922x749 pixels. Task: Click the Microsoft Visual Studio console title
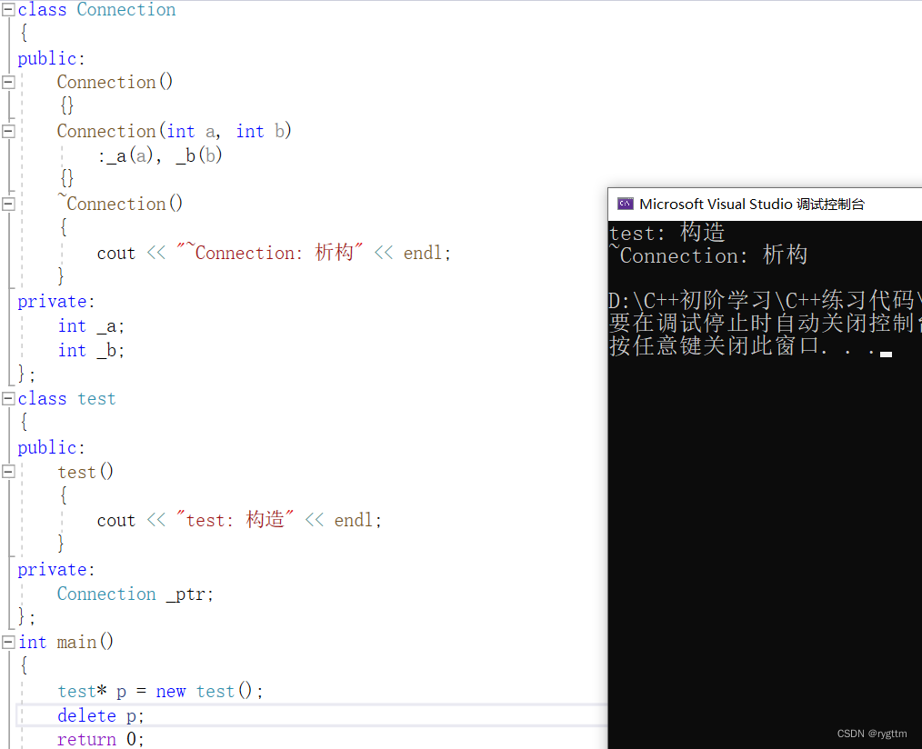pyautogui.click(x=751, y=204)
